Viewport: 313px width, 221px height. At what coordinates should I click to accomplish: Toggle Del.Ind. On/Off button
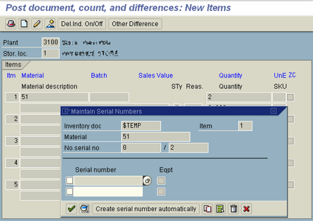(x=82, y=24)
